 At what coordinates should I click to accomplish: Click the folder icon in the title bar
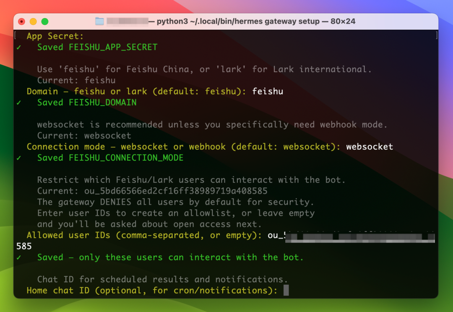pyautogui.click(x=99, y=21)
